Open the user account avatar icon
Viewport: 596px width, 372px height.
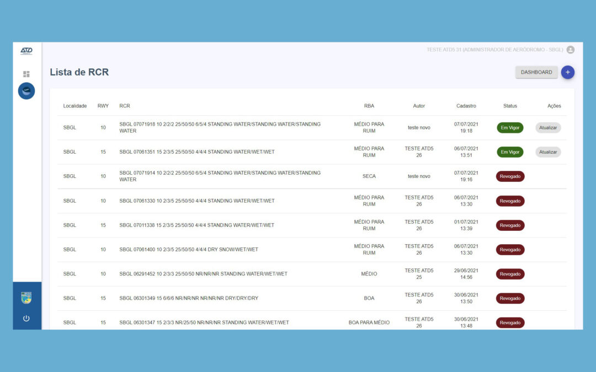(x=571, y=50)
